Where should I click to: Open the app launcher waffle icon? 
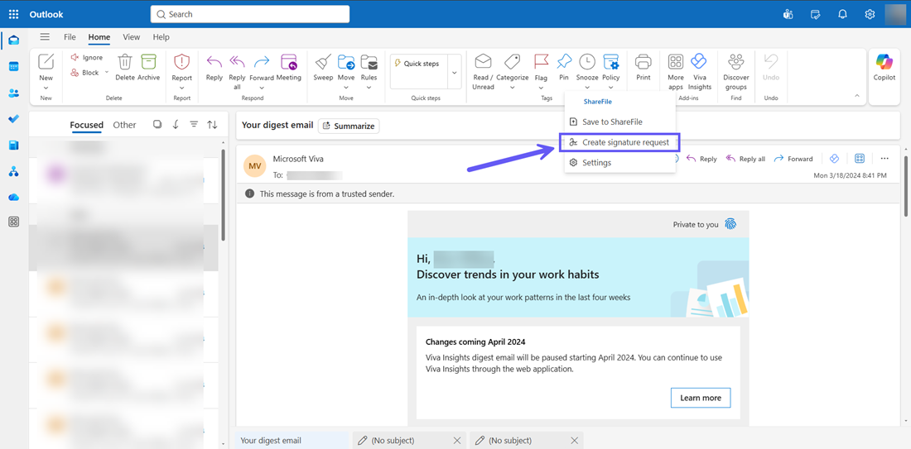coord(13,14)
